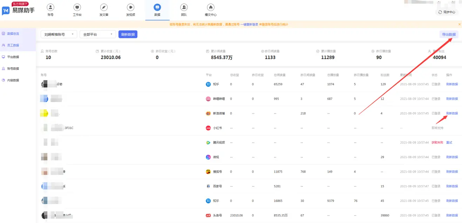Click the 8545.37万 cumulative reads value
The width and height of the screenshot is (462, 223).
click(222, 57)
